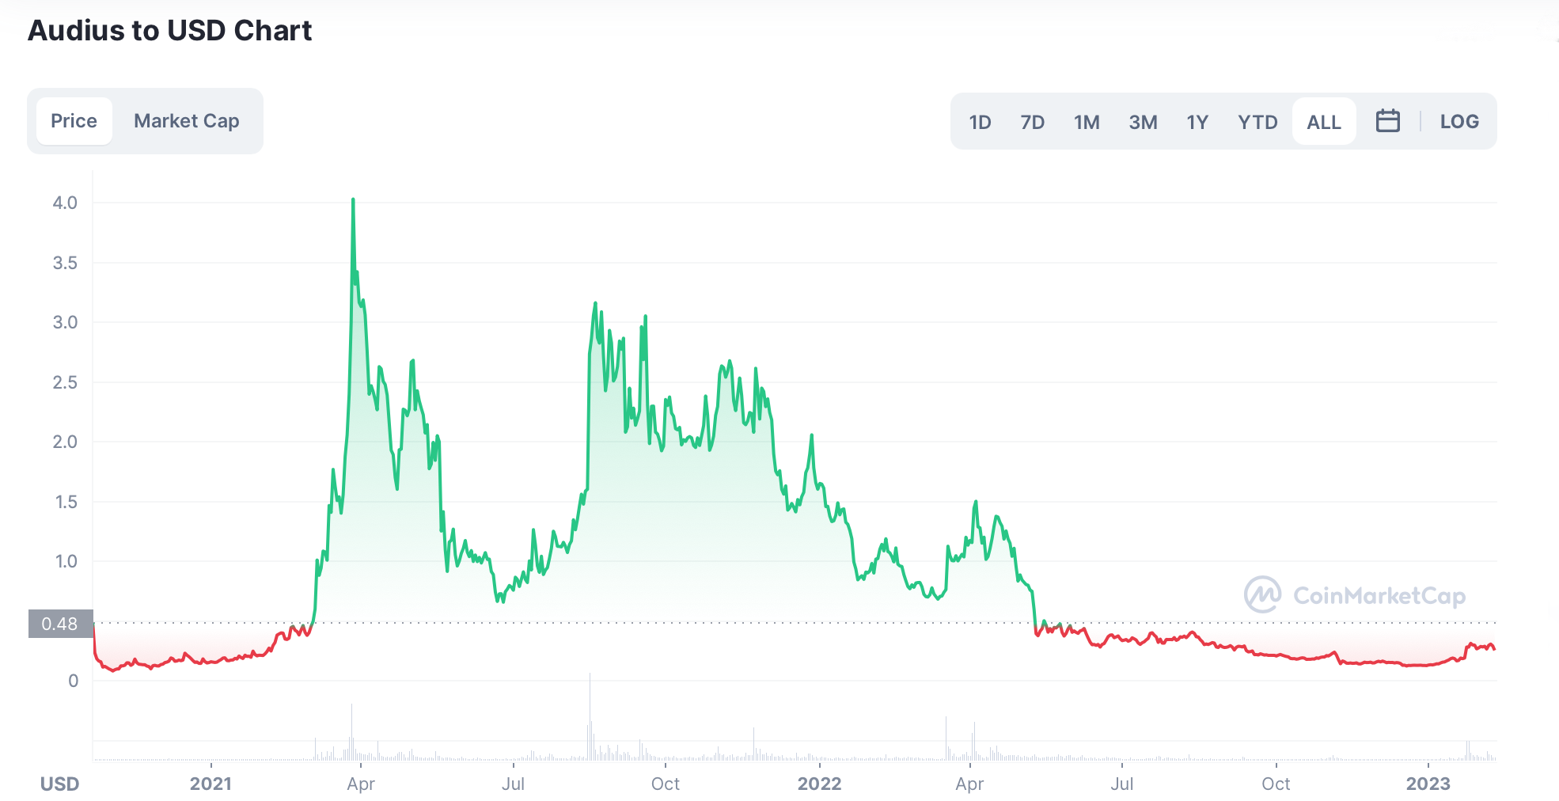Click the 2.5 y-axis value
This screenshot has width=1559, height=801.
click(x=65, y=382)
